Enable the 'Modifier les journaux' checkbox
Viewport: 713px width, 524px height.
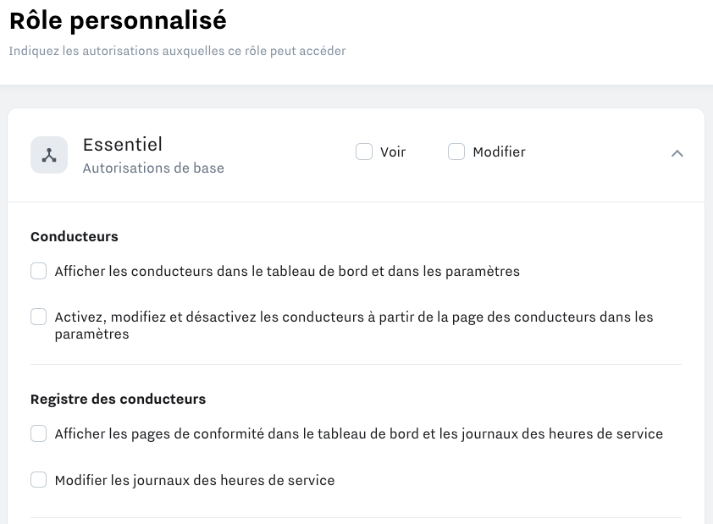click(39, 480)
